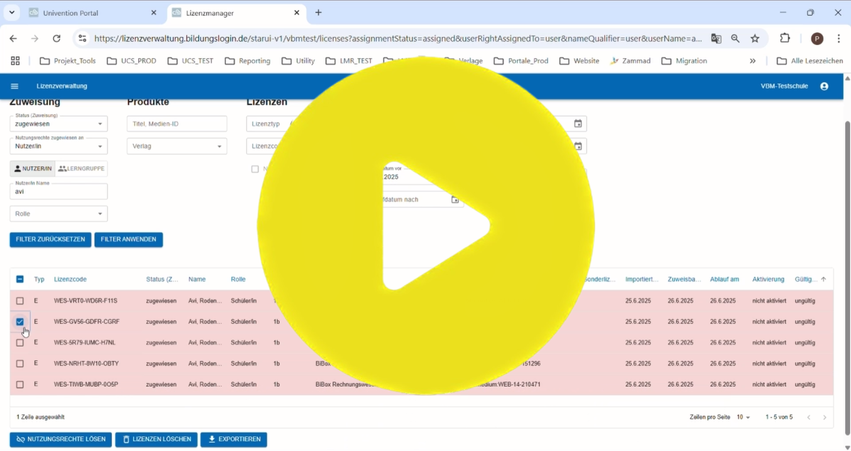Viewport: 851px width, 451px height.
Task: Go to previous page of table results
Action: pos(809,417)
